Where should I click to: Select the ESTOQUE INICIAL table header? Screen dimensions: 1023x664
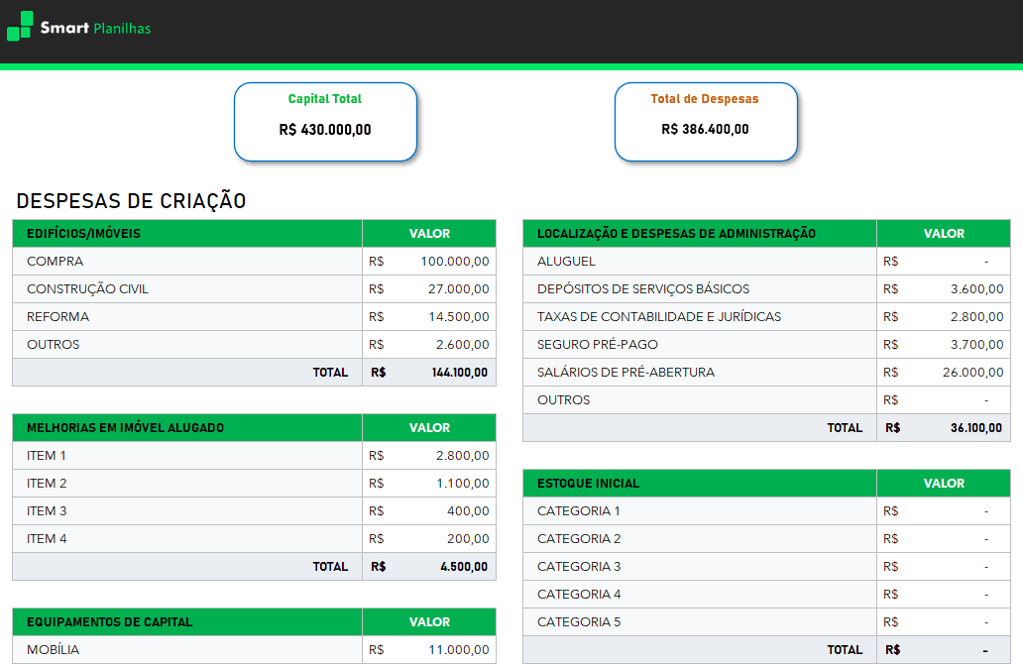click(x=699, y=483)
